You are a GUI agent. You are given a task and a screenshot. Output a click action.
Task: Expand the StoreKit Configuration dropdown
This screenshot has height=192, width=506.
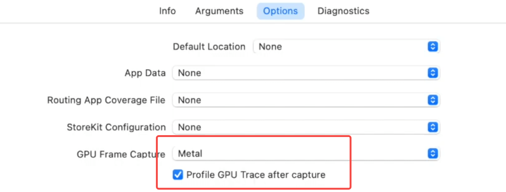coord(299,127)
